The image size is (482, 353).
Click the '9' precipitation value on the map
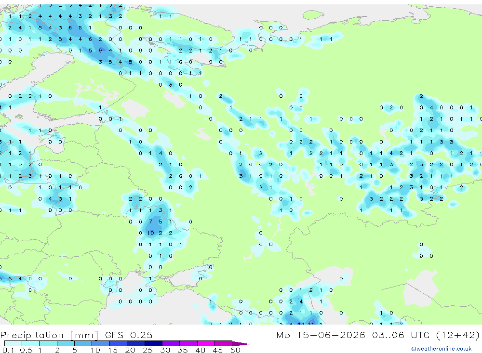[100, 51]
